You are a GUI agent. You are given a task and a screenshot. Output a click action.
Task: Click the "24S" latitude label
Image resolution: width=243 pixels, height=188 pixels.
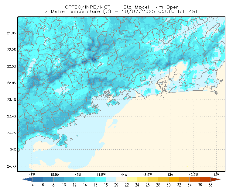coord(13,149)
